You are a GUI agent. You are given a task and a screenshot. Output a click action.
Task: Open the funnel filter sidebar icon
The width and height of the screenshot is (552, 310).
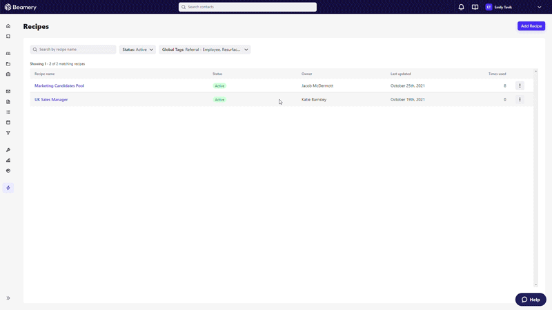(x=8, y=133)
